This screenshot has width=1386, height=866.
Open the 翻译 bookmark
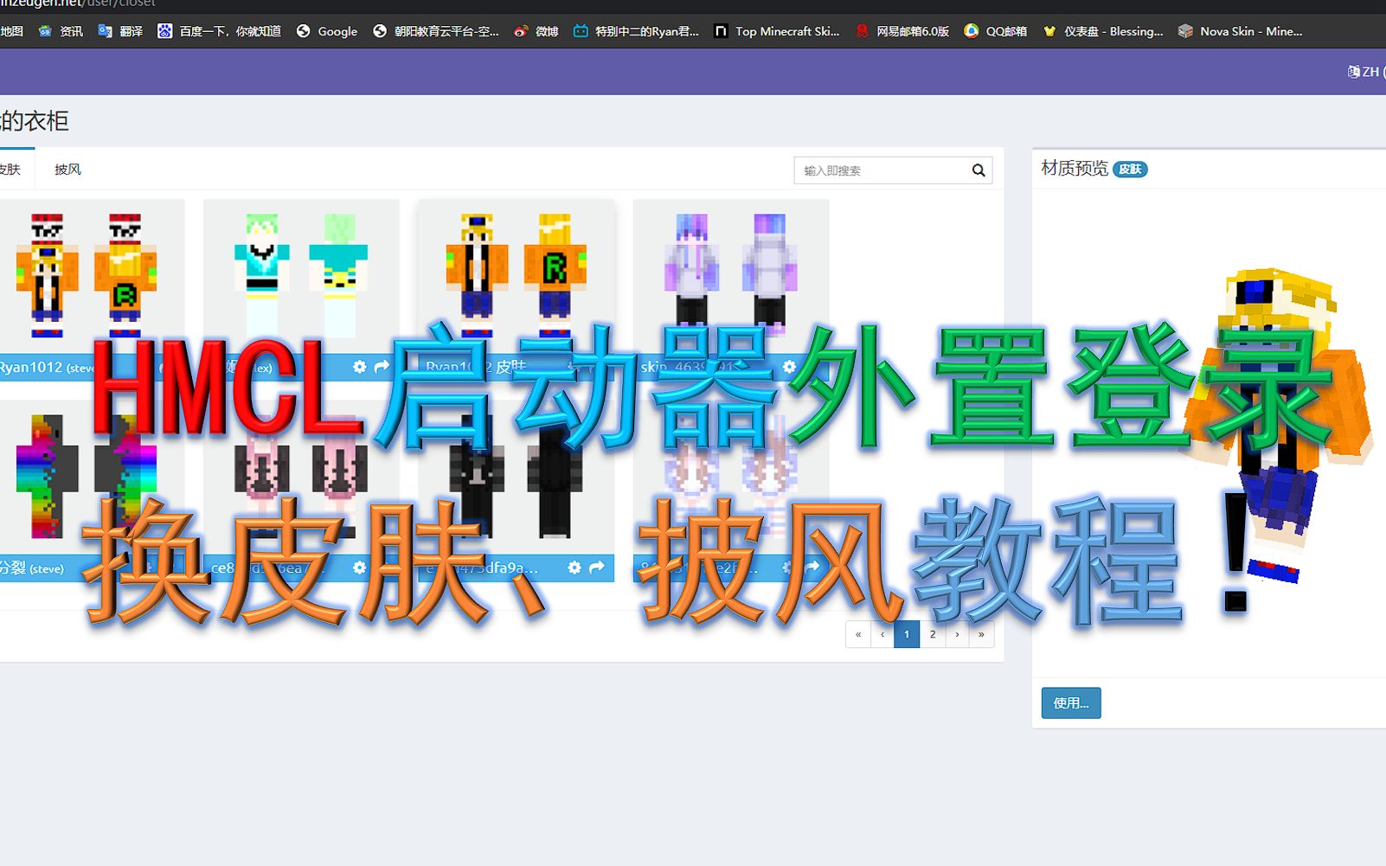tap(120, 31)
